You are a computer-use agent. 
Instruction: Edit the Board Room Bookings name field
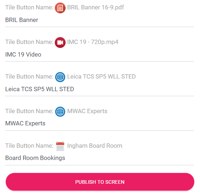click(x=99, y=158)
